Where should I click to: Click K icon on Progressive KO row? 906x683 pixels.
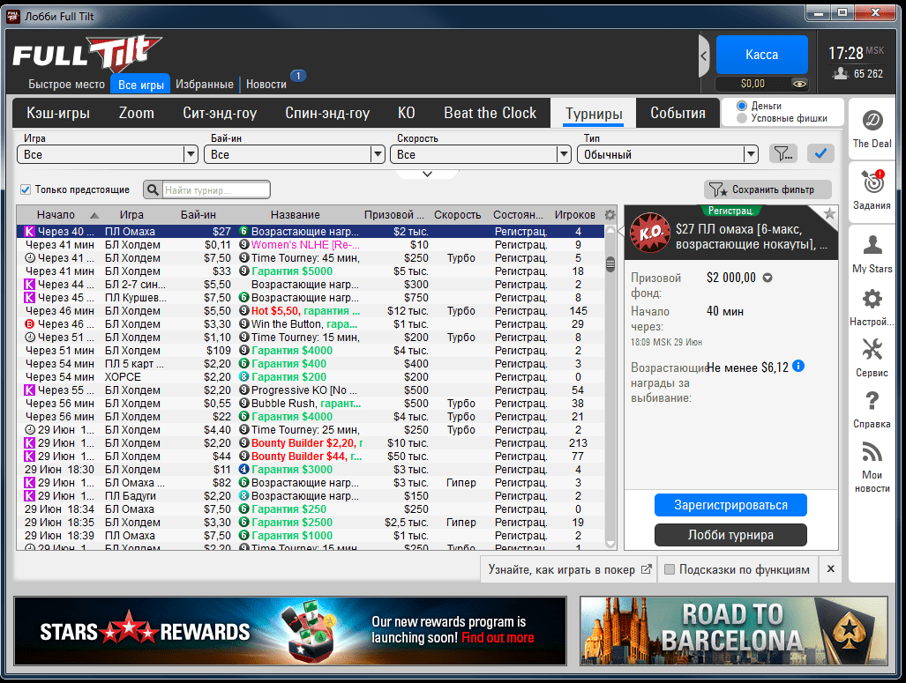[x=29, y=390]
